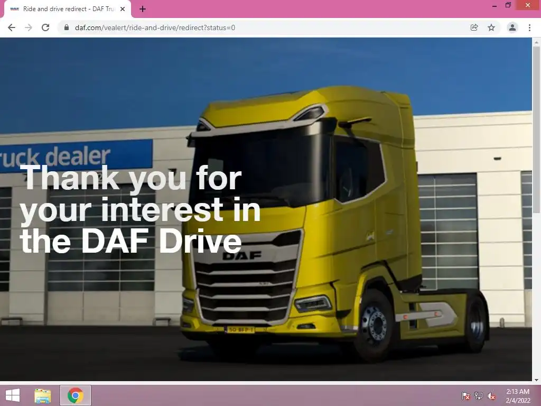
Task: Click the forward navigation arrow
Action: tap(29, 27)
